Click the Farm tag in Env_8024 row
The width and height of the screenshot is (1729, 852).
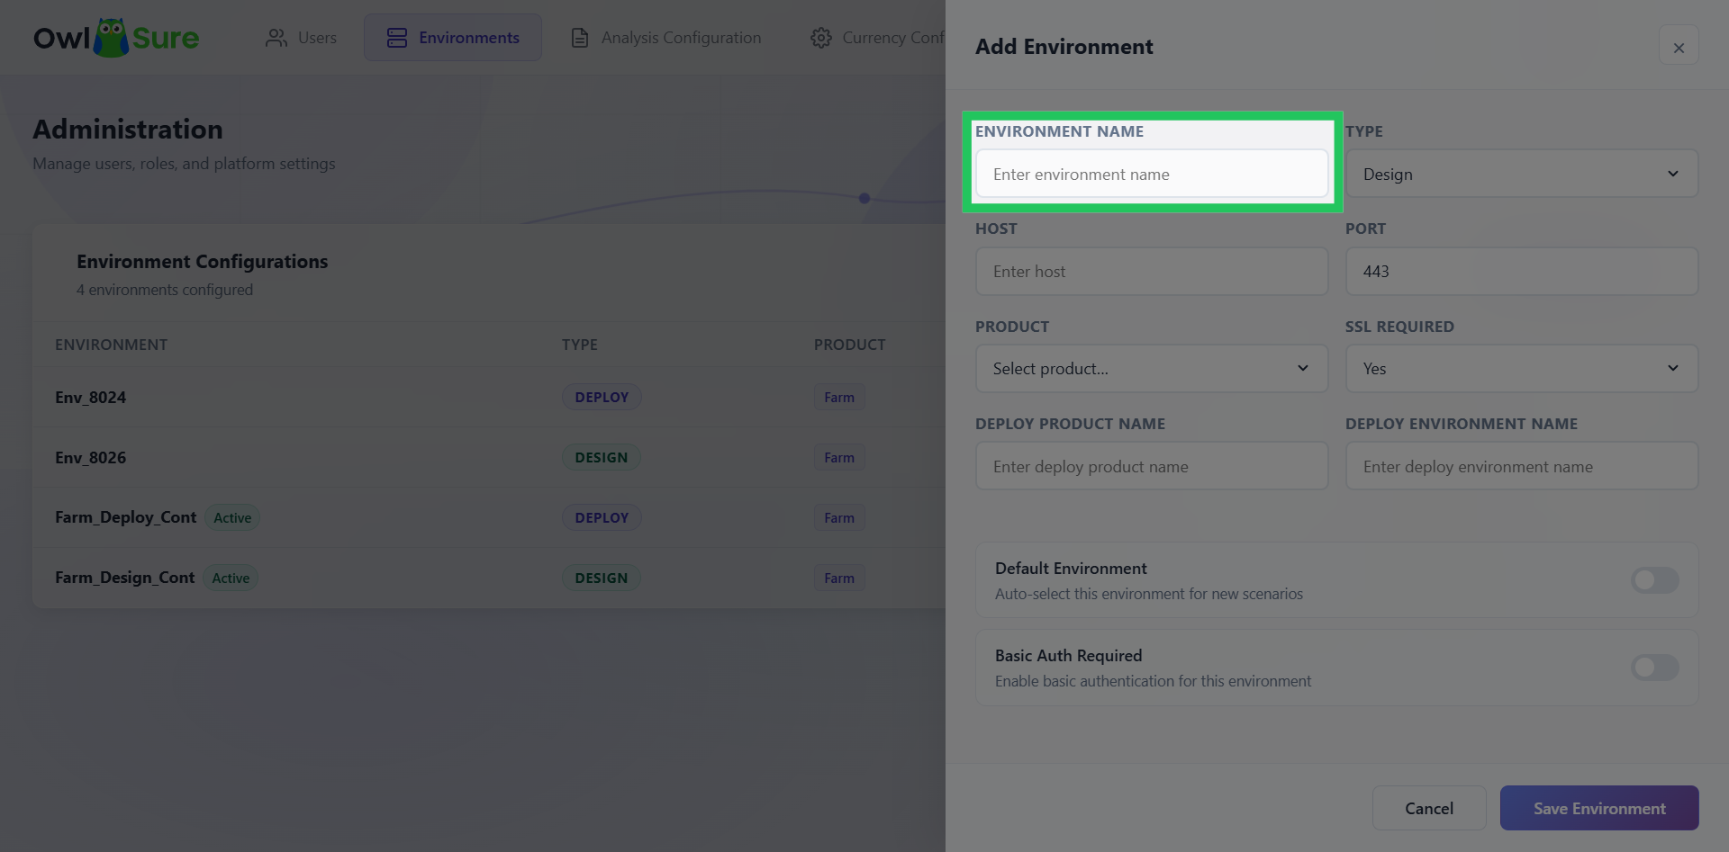tap(839, 397)
